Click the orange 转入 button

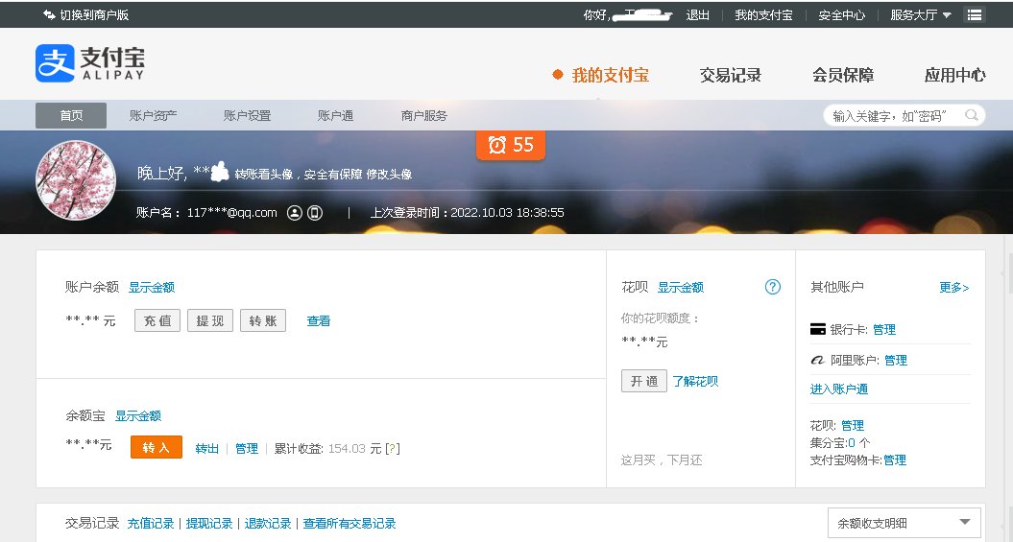pyautogui.click(x=157, y=447)
